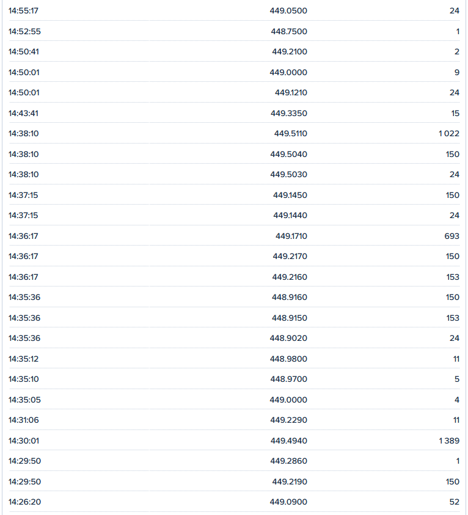Click the price 449.2860

289,461
